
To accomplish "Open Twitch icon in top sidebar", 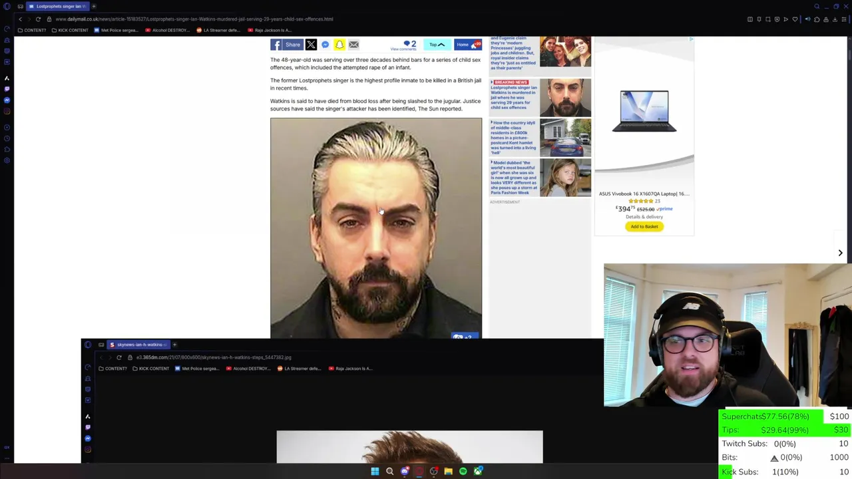I will (7, 88).
